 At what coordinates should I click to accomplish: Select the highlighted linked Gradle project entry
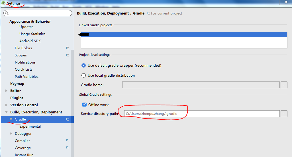pos(184,35)
